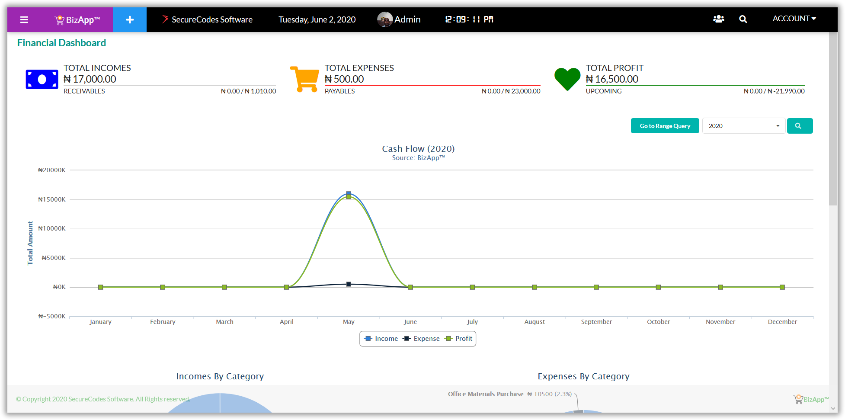Image resolution: width=845 pixels, height=420 pixels.
Task: Click the BizApp footer logo link
Action: (x=811, y=399)
